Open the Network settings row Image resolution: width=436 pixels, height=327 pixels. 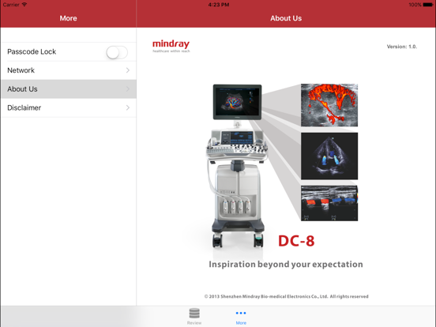coord(69,70)
